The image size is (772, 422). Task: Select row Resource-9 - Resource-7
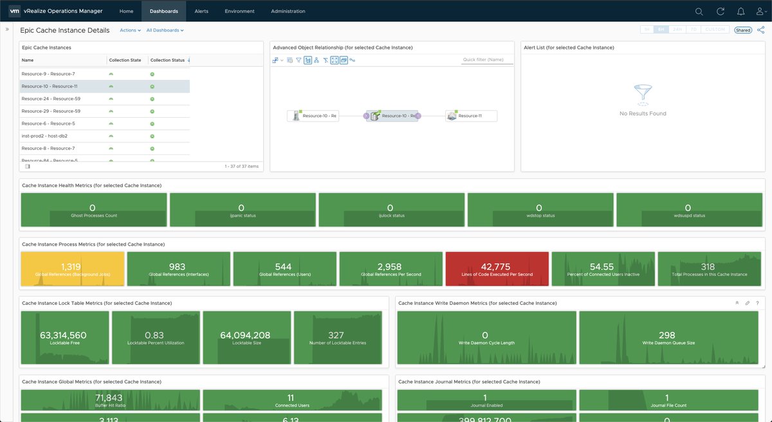click(x=104, y=74)
